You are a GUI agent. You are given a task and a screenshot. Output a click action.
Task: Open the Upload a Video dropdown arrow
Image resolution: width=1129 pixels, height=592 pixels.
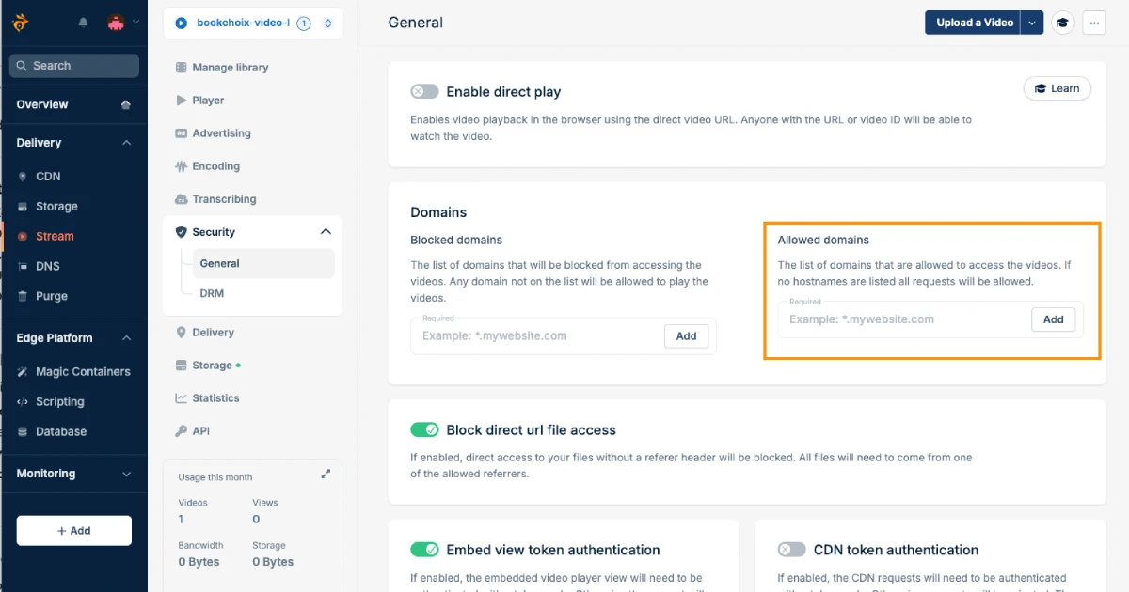(1032, 22)
